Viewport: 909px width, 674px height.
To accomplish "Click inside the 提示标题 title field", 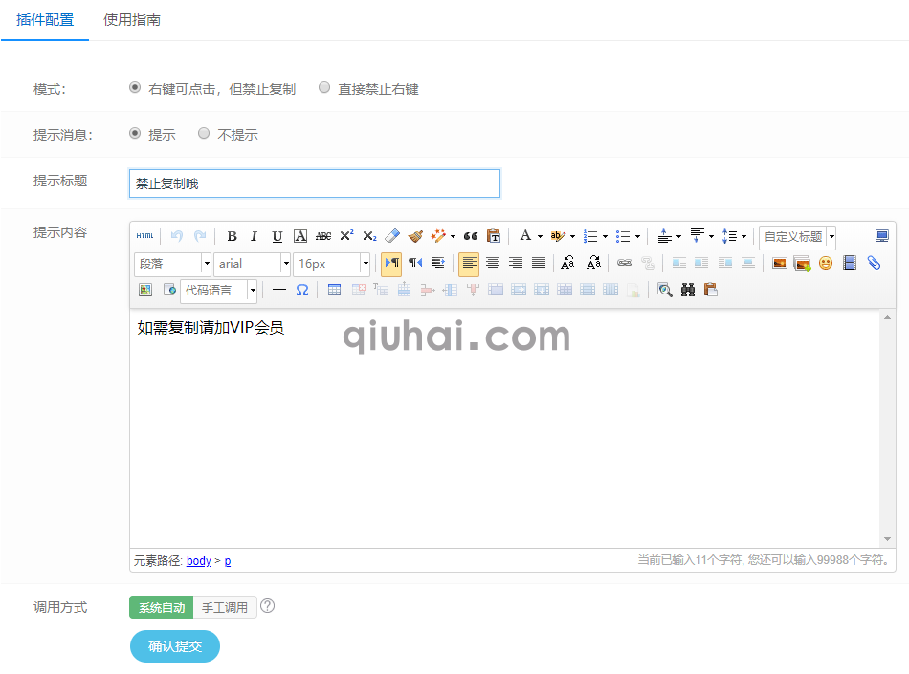I will point(314,184).
